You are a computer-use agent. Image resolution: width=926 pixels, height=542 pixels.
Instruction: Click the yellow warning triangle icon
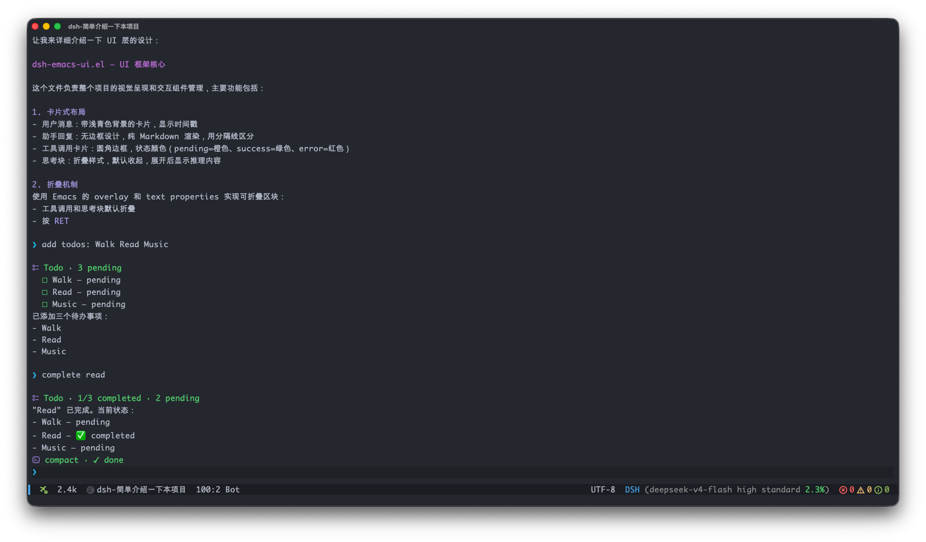click(860, 490)
